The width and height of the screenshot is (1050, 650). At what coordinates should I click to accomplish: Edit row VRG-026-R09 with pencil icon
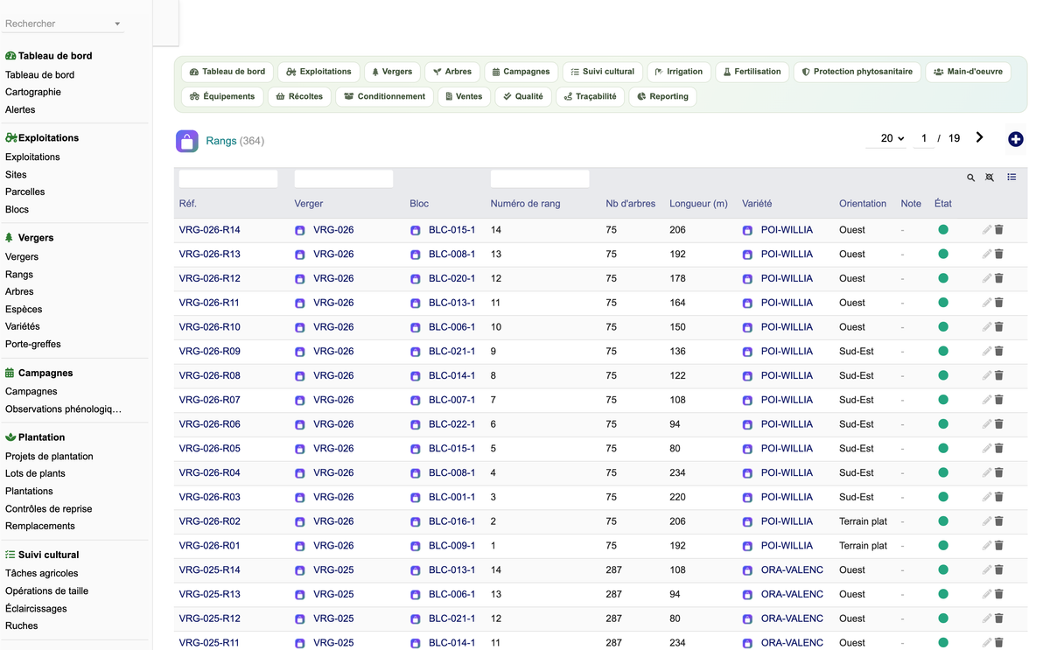coord(987,351)
